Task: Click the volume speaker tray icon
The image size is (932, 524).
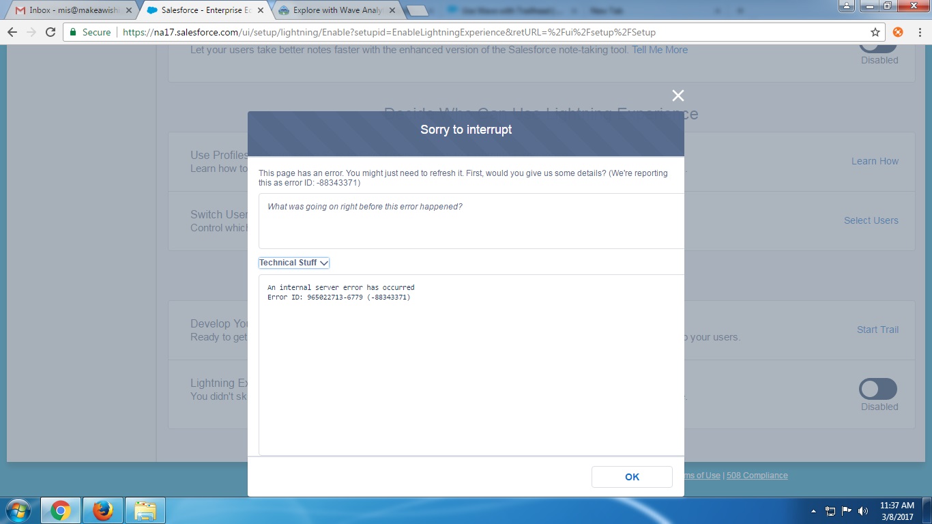Action: (863, 510)
